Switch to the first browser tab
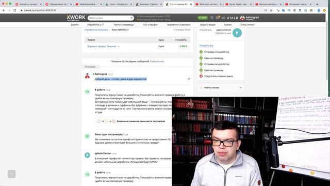 pyautogui.click(x=28, y=4)
